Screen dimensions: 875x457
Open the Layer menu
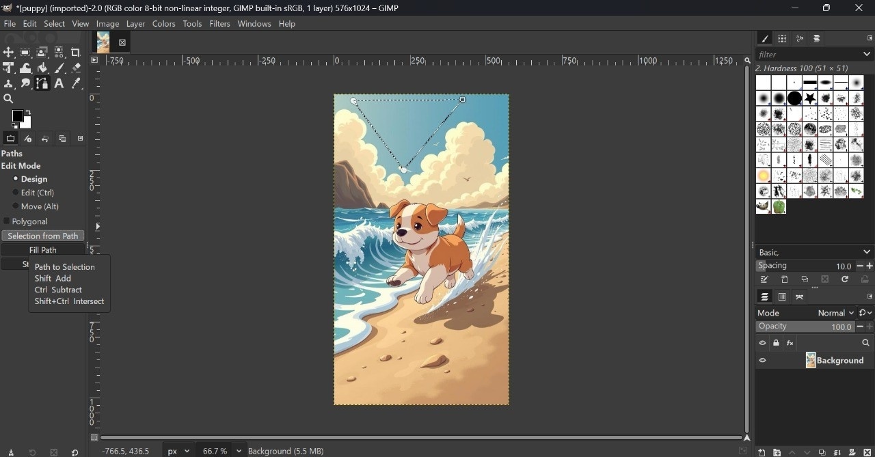pyautogui.click(x=135, y=24)
